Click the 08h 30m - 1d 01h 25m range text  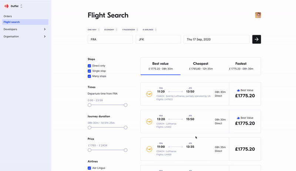coord(101,123)
